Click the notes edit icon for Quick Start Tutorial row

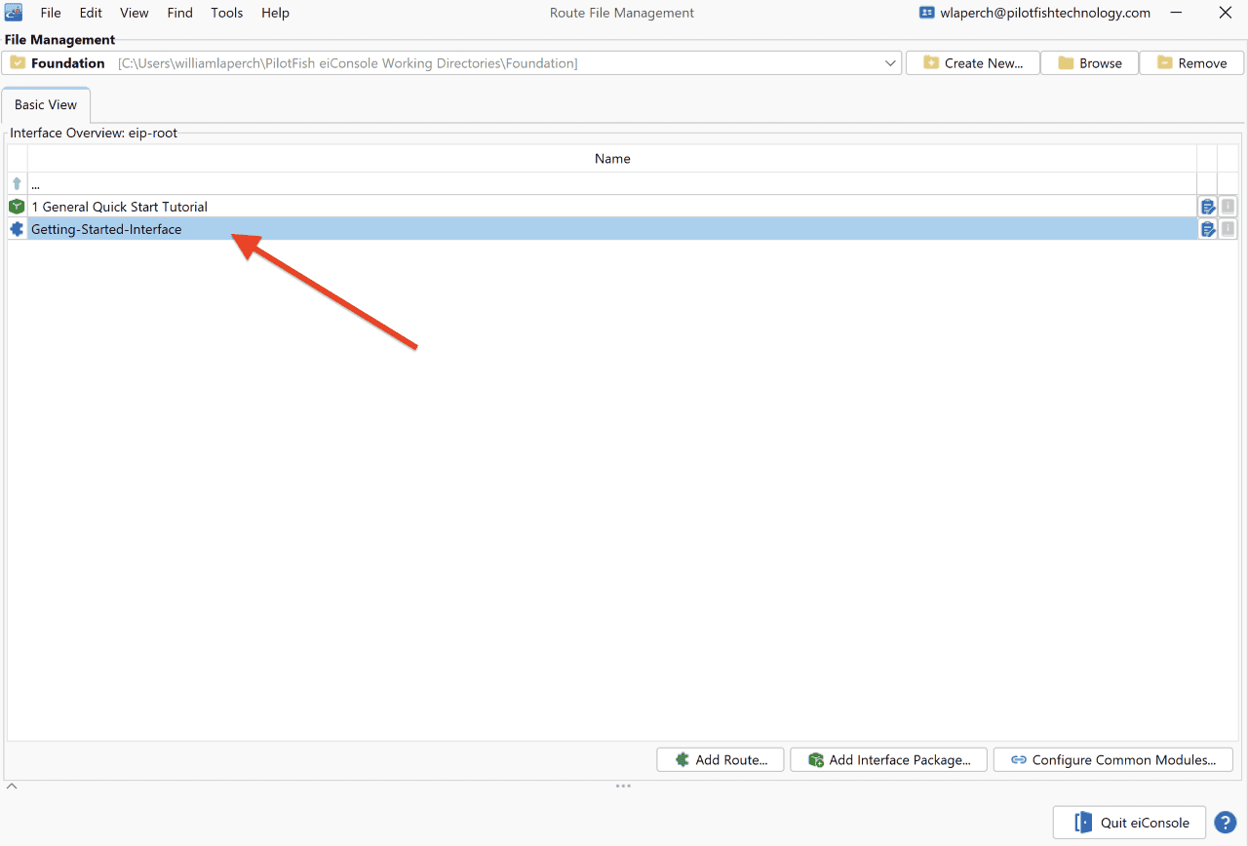point(1208,207)
